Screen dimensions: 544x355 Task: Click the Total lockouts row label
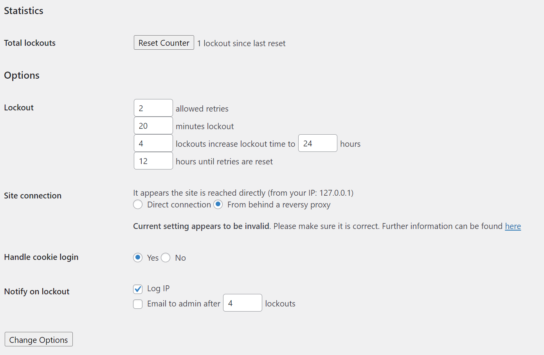tap(30, 43)
